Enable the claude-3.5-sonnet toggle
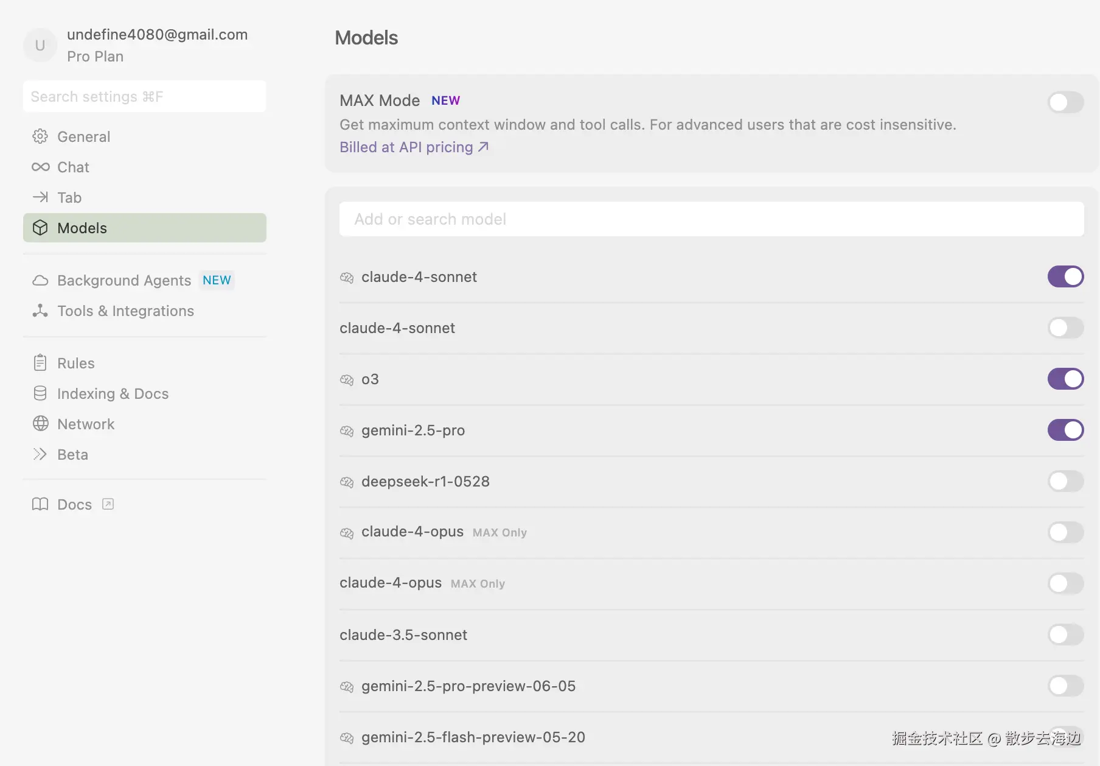The width and height of the screenshot is (1100, 766). [1065, 634]
